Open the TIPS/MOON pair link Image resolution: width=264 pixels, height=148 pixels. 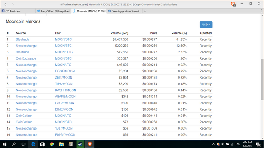pos(64,84)
